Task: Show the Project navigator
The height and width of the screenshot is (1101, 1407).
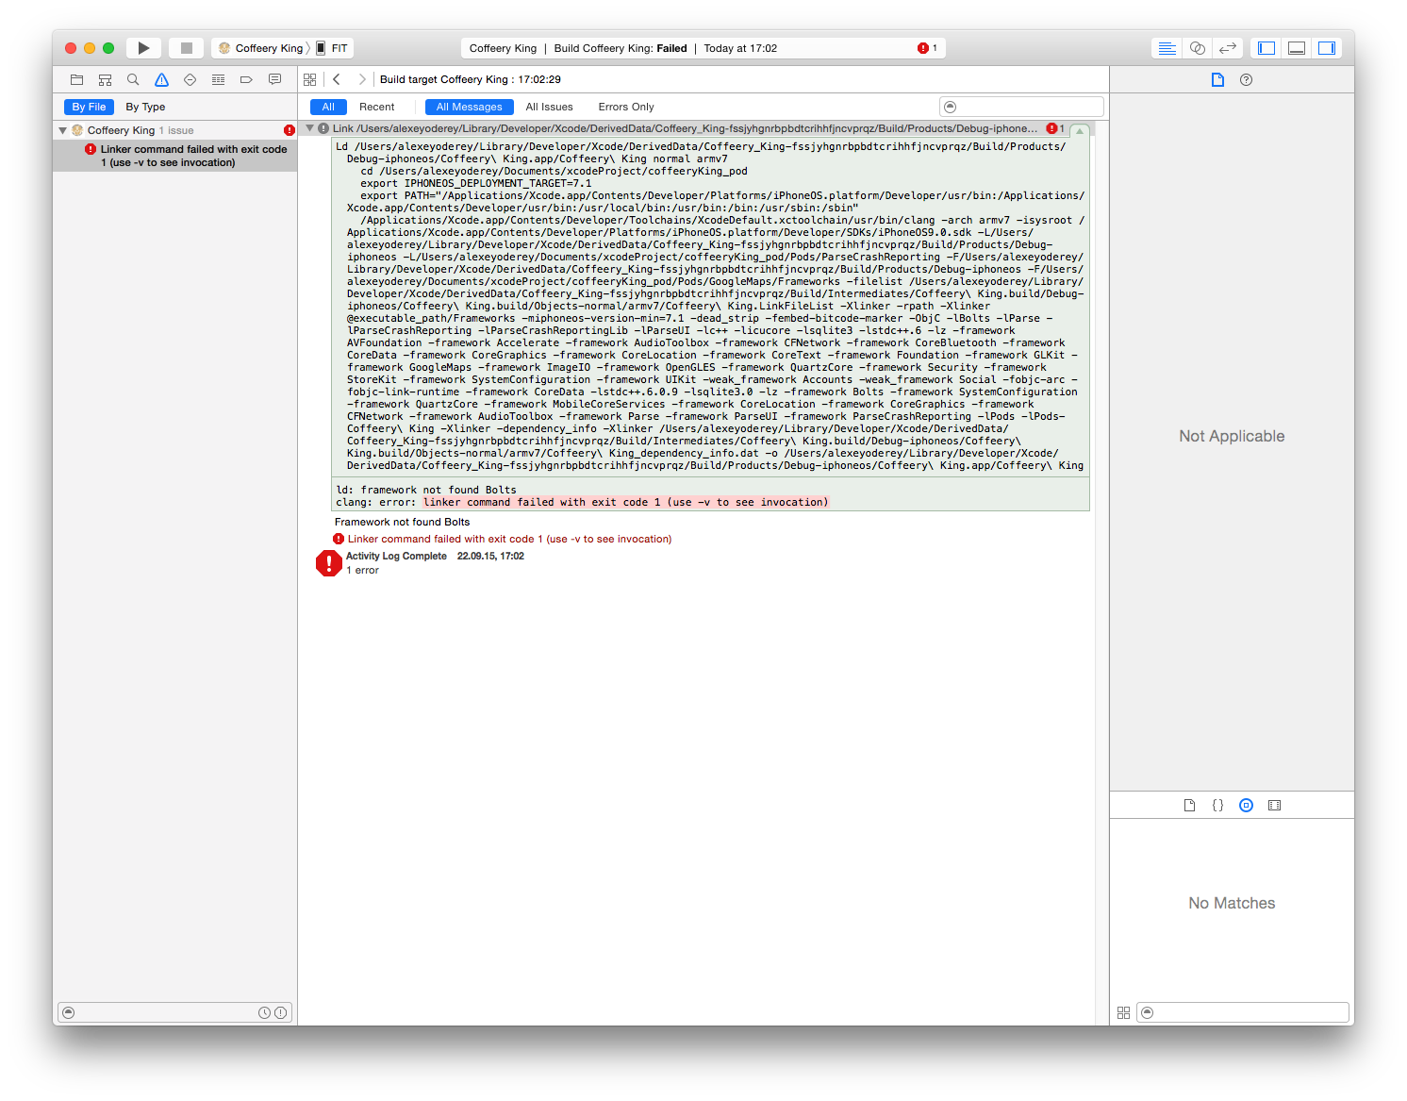Action: coord(76,80)
